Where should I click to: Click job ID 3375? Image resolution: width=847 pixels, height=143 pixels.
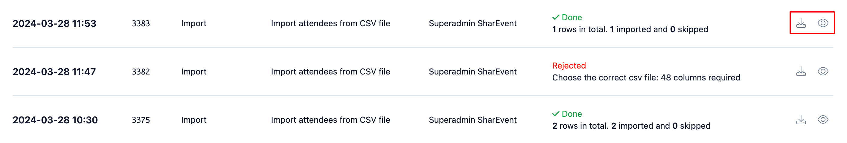[x=141, y=120]
